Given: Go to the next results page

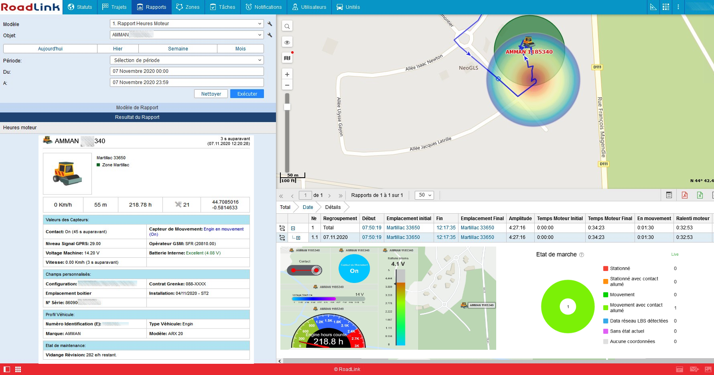Looking at the screenshot, I should (x=330, y=196).
